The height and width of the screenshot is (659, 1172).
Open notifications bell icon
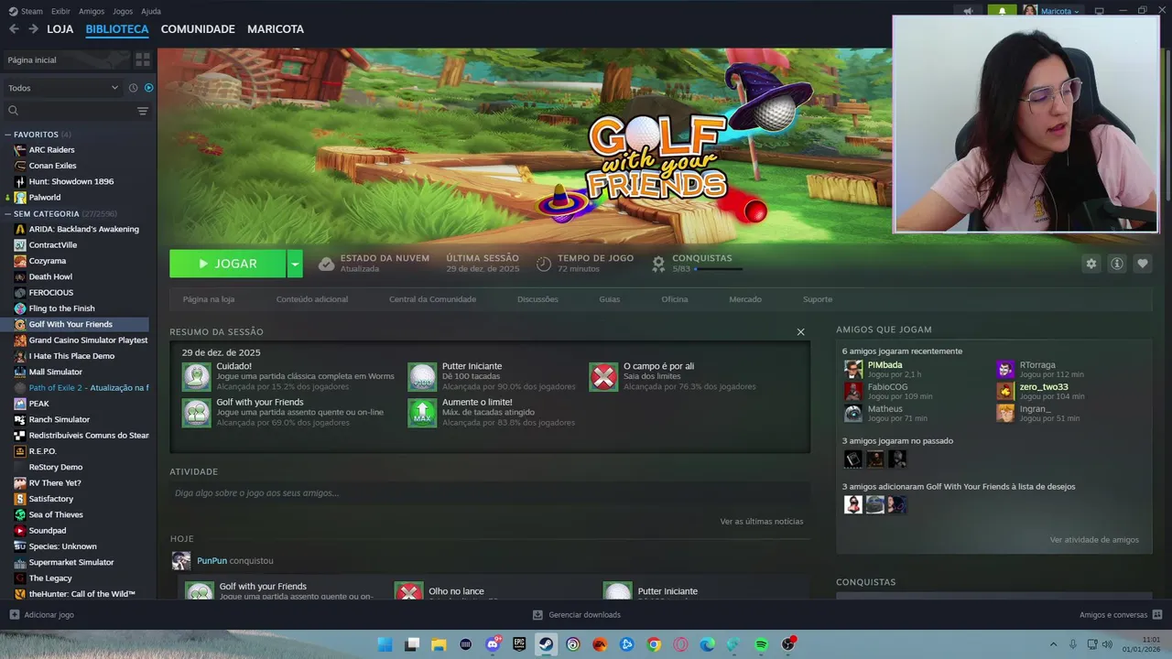[x=1002, y=11]
